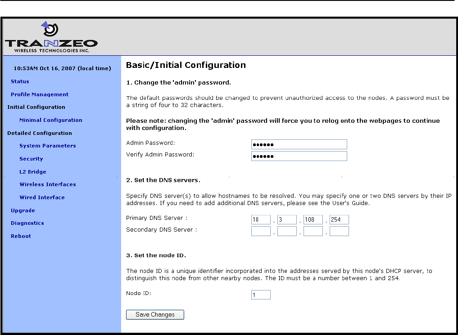458x335 pixels.
Task: Click the 'Secondary DNS Server :' label
Action: tap(162, 230)
